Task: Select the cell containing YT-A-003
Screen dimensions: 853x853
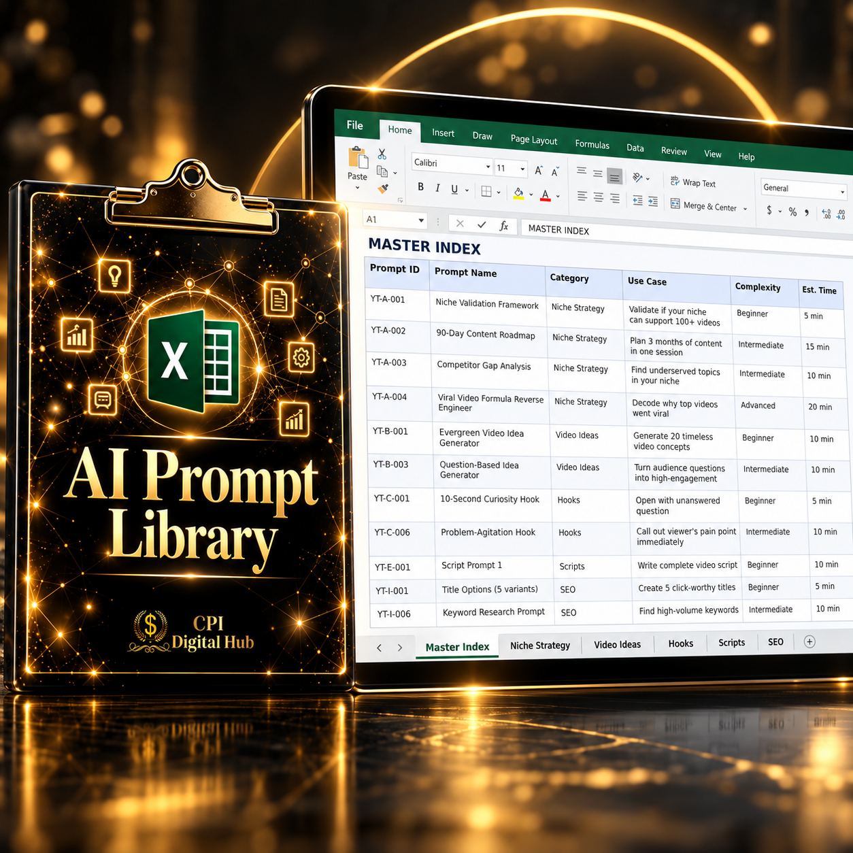Action: pyautogui.click(x=399, y=370)
